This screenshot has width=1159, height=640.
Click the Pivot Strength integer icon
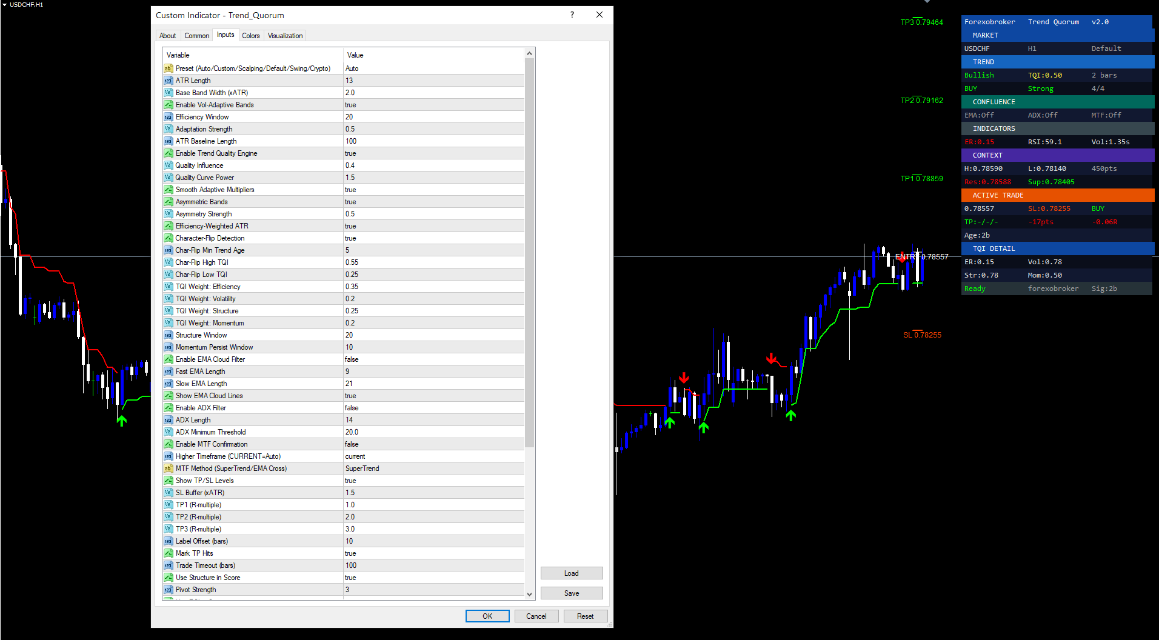(168, 590)
